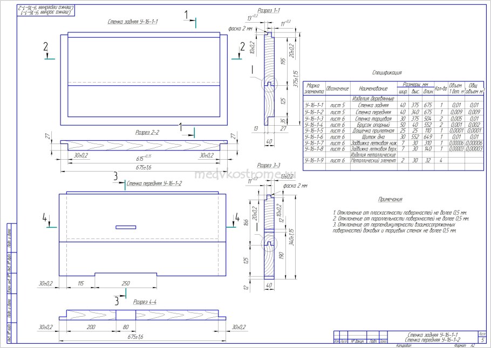Click the 'Разрез 1-1' section label

[x=268, y=10]
